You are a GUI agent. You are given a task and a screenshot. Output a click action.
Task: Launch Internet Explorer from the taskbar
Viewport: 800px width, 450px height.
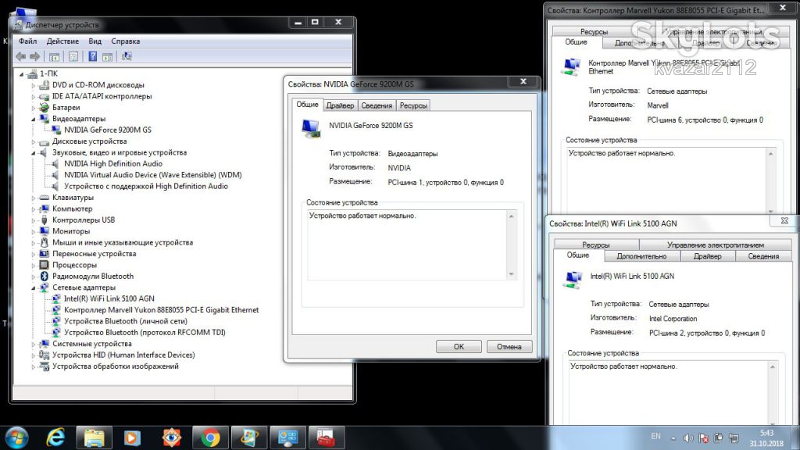[55, 437]
